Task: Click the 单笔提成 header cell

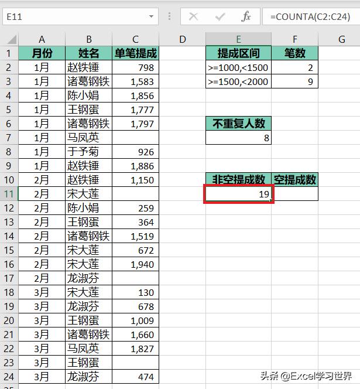Action: [135, 53]
